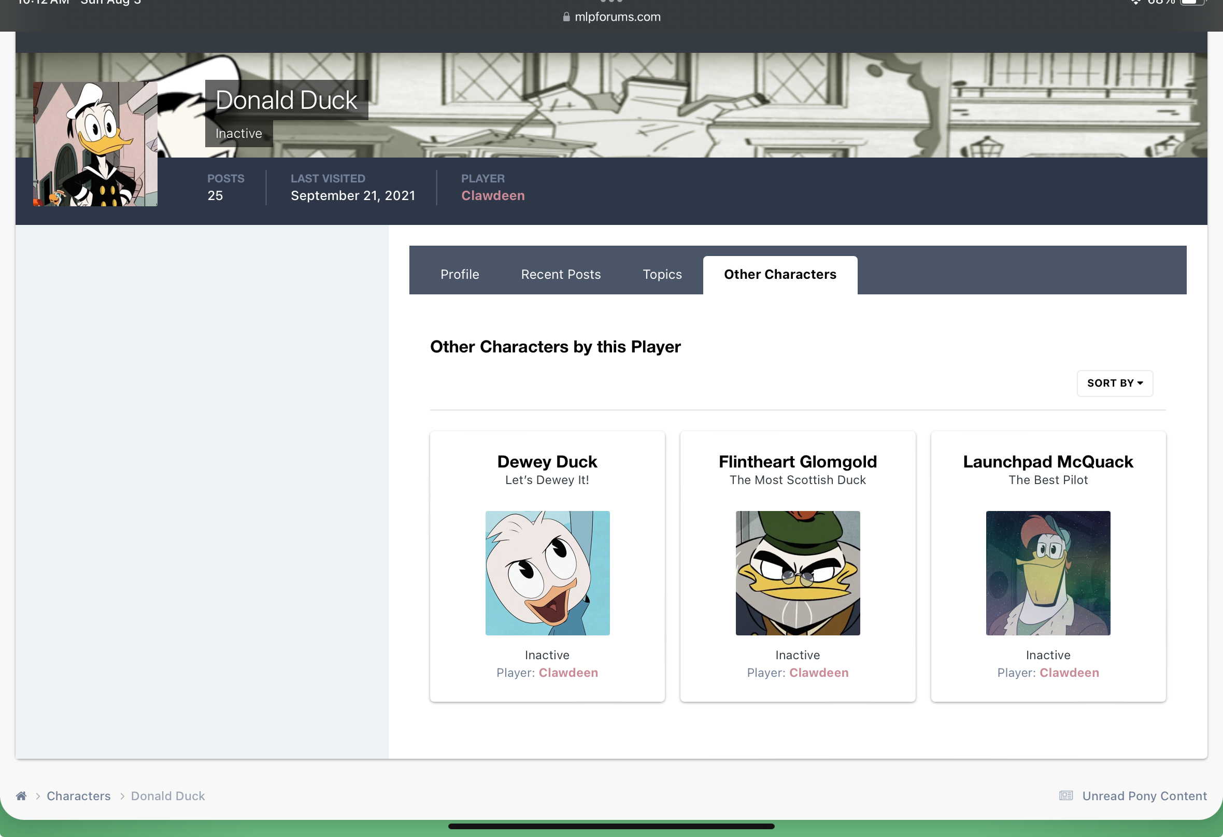Open Unread Pony Content link

point(1144,796)
